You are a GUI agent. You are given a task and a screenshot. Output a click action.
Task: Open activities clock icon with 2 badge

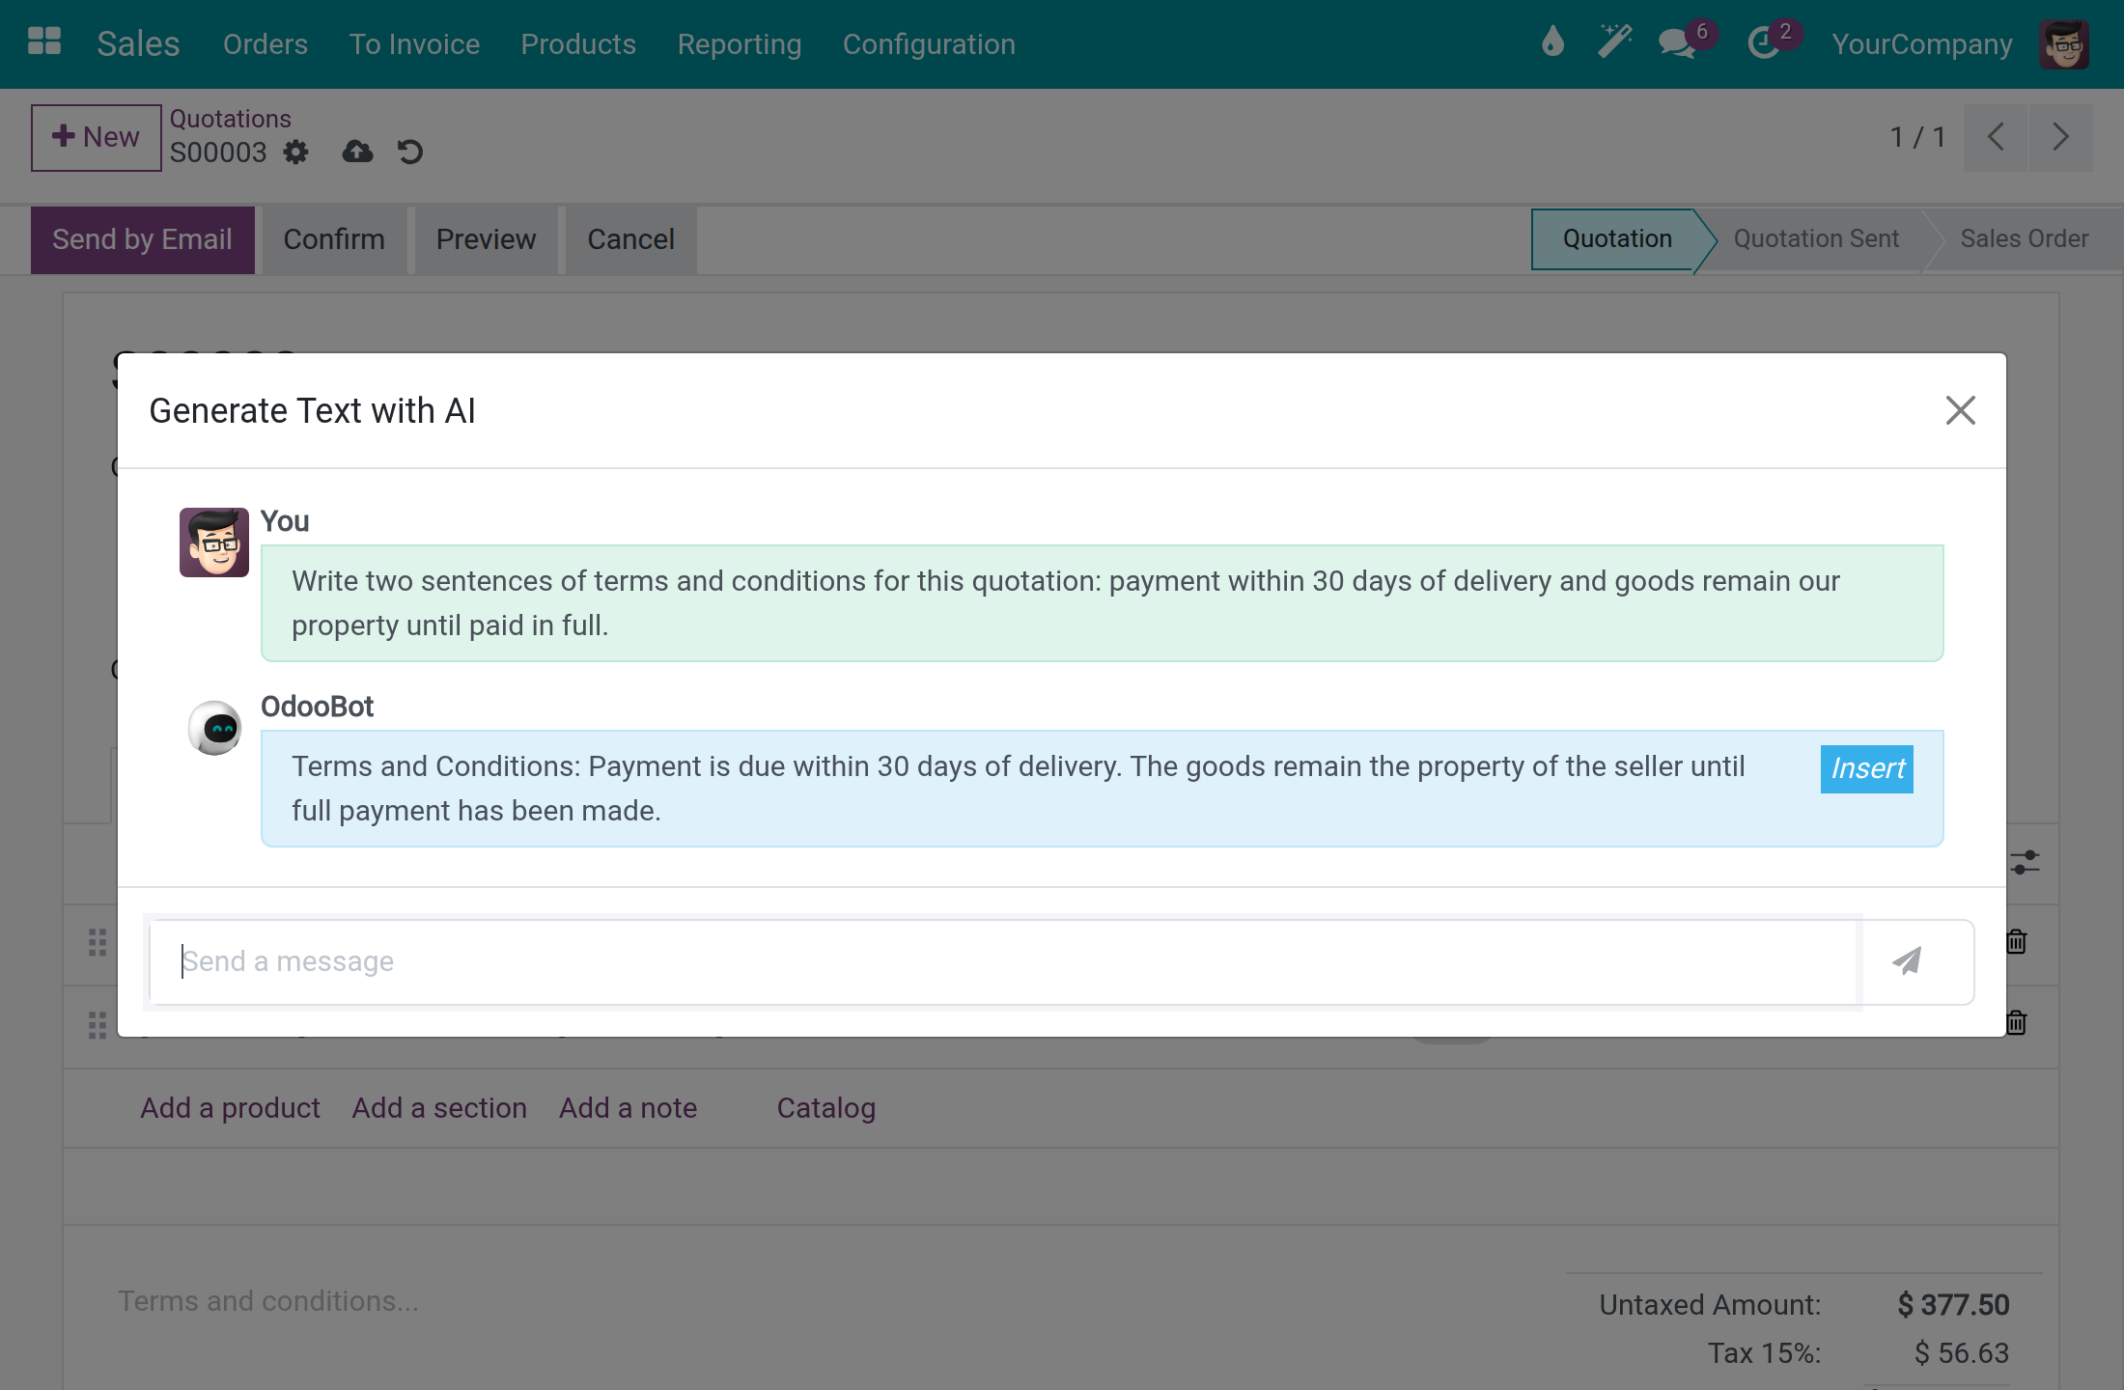[1773, 42]
